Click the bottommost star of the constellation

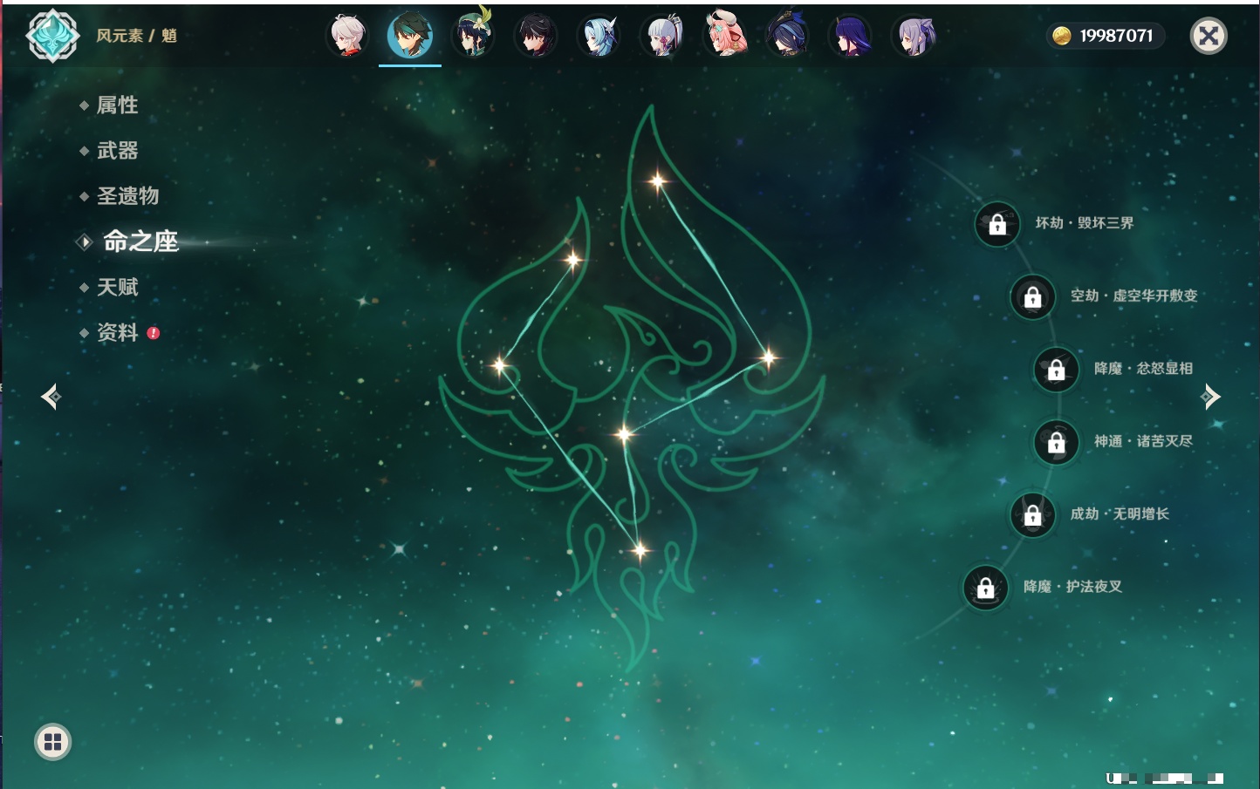[x=640, y=550]
